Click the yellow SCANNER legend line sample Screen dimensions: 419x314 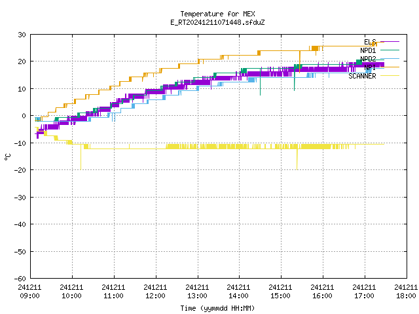pyautogui.click(x=390, y=76)
